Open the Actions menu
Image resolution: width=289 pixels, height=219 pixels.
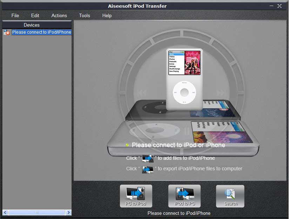coord(59,15)
